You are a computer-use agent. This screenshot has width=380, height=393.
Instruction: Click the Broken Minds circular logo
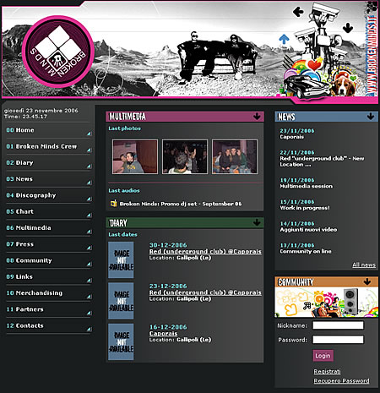58,52
